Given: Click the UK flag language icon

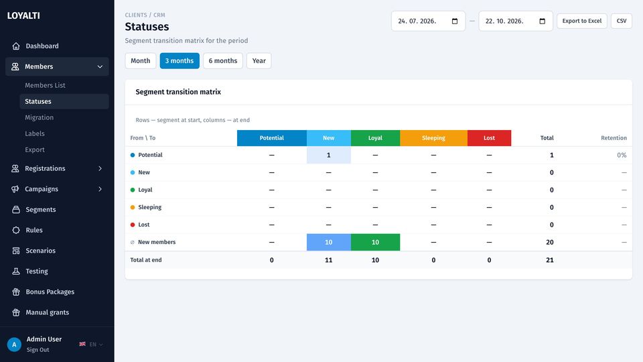Looking at the screenshot, I should pos(82,344).
